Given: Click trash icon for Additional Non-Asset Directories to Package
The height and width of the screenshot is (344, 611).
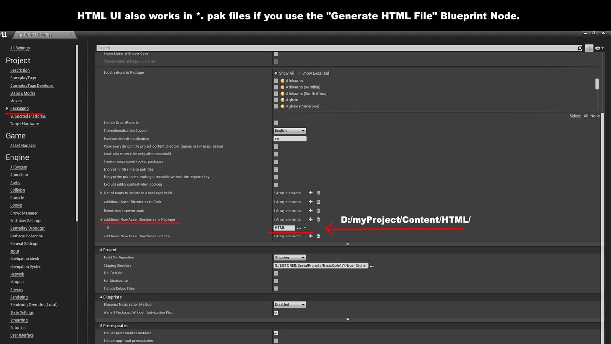Looking at the screenshot, I should (x=318, y=220).
